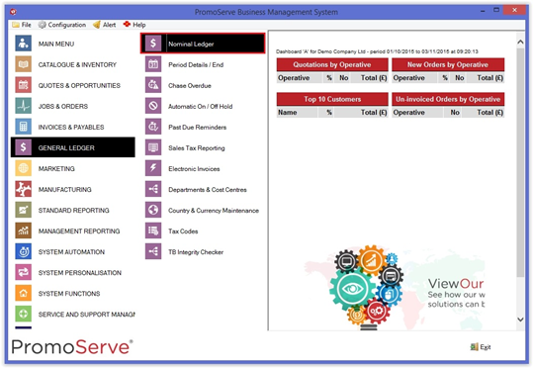Image resolution: width=533 pixels, height=368 pixels.
Task: Open Sales Tax Reporting text entry
Action: click(x=197, y=147)
